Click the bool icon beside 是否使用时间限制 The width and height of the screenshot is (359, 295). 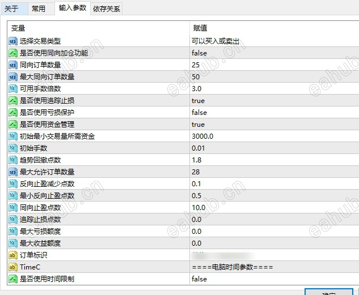click(x=13, y=279)
